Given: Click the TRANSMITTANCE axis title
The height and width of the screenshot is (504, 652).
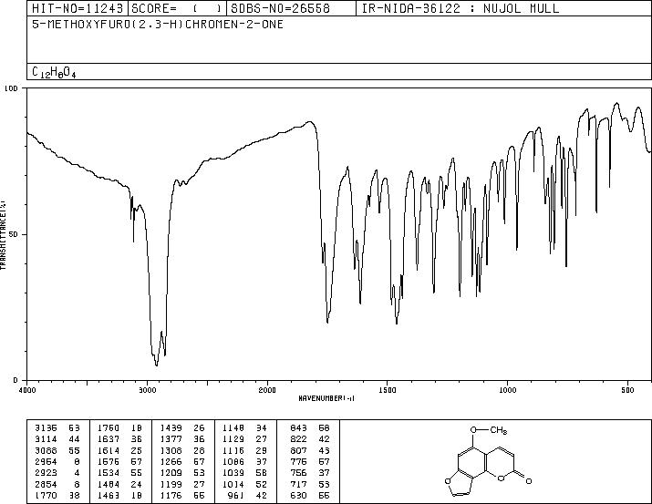Looking at the screenshot, I should click(x=3, y=234).
